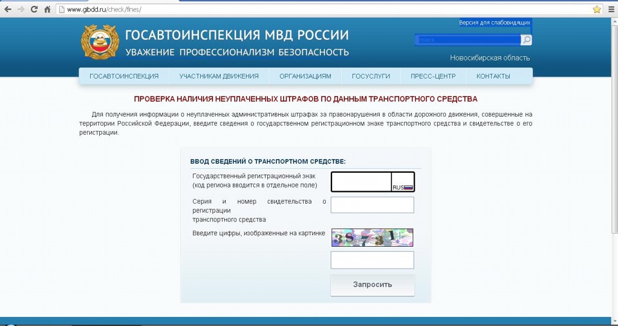Click the captcha digits input field
The height and width of the screenshot is (326, 618).
pyautogui.click(x=372, y=260)
